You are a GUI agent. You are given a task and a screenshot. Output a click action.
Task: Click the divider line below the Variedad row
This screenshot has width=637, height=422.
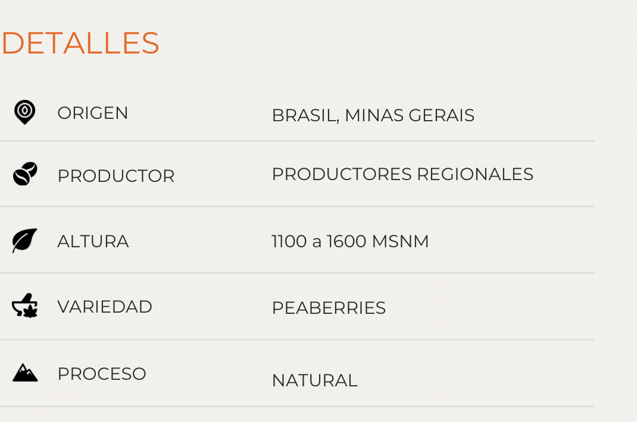coord(298,339)
